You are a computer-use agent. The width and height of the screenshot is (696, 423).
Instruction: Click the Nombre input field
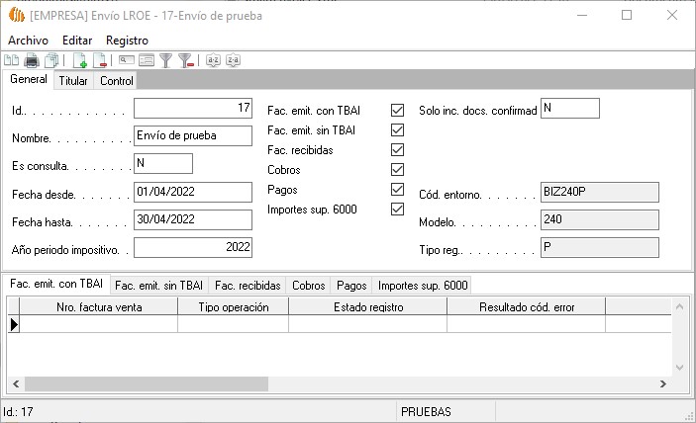[192, 136]
